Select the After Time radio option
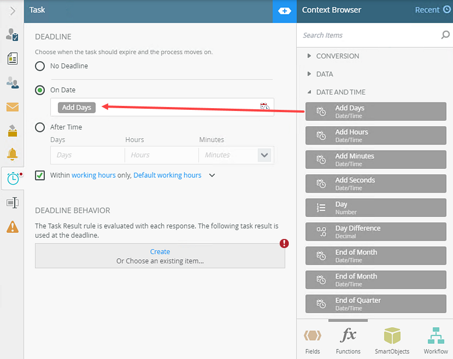Viewport: 453px width, 359px height. 40,127
